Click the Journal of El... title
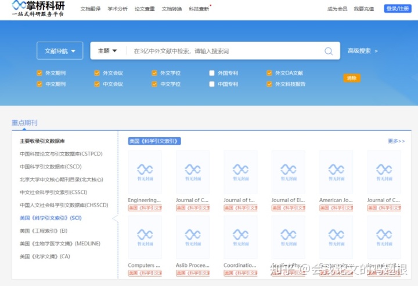Viewport: 418px width, 286px height. point(288,200)
